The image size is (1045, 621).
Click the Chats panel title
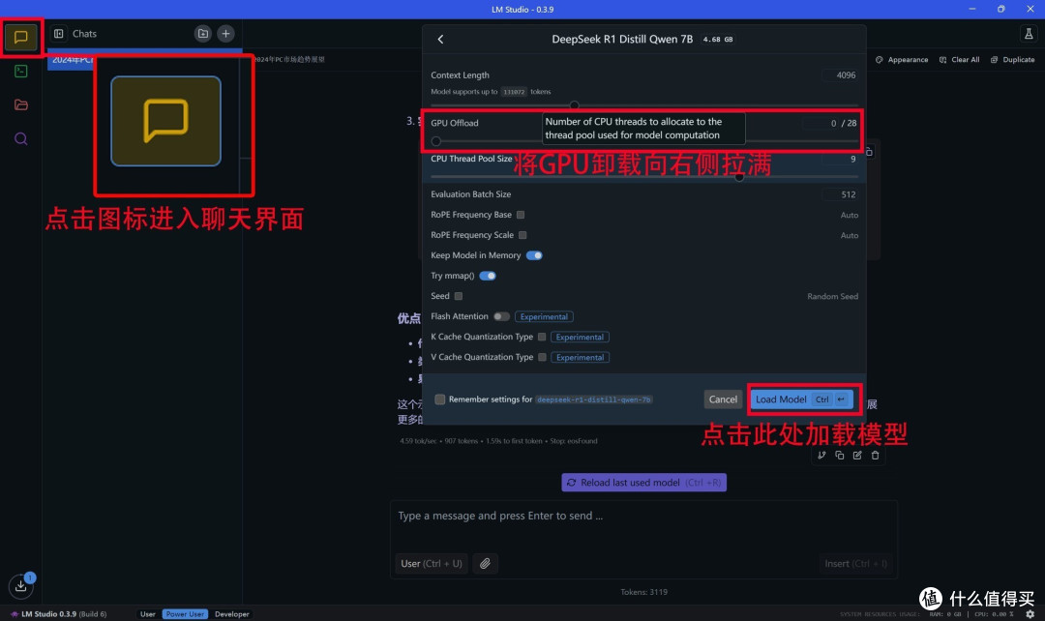[x=84, y=33]
